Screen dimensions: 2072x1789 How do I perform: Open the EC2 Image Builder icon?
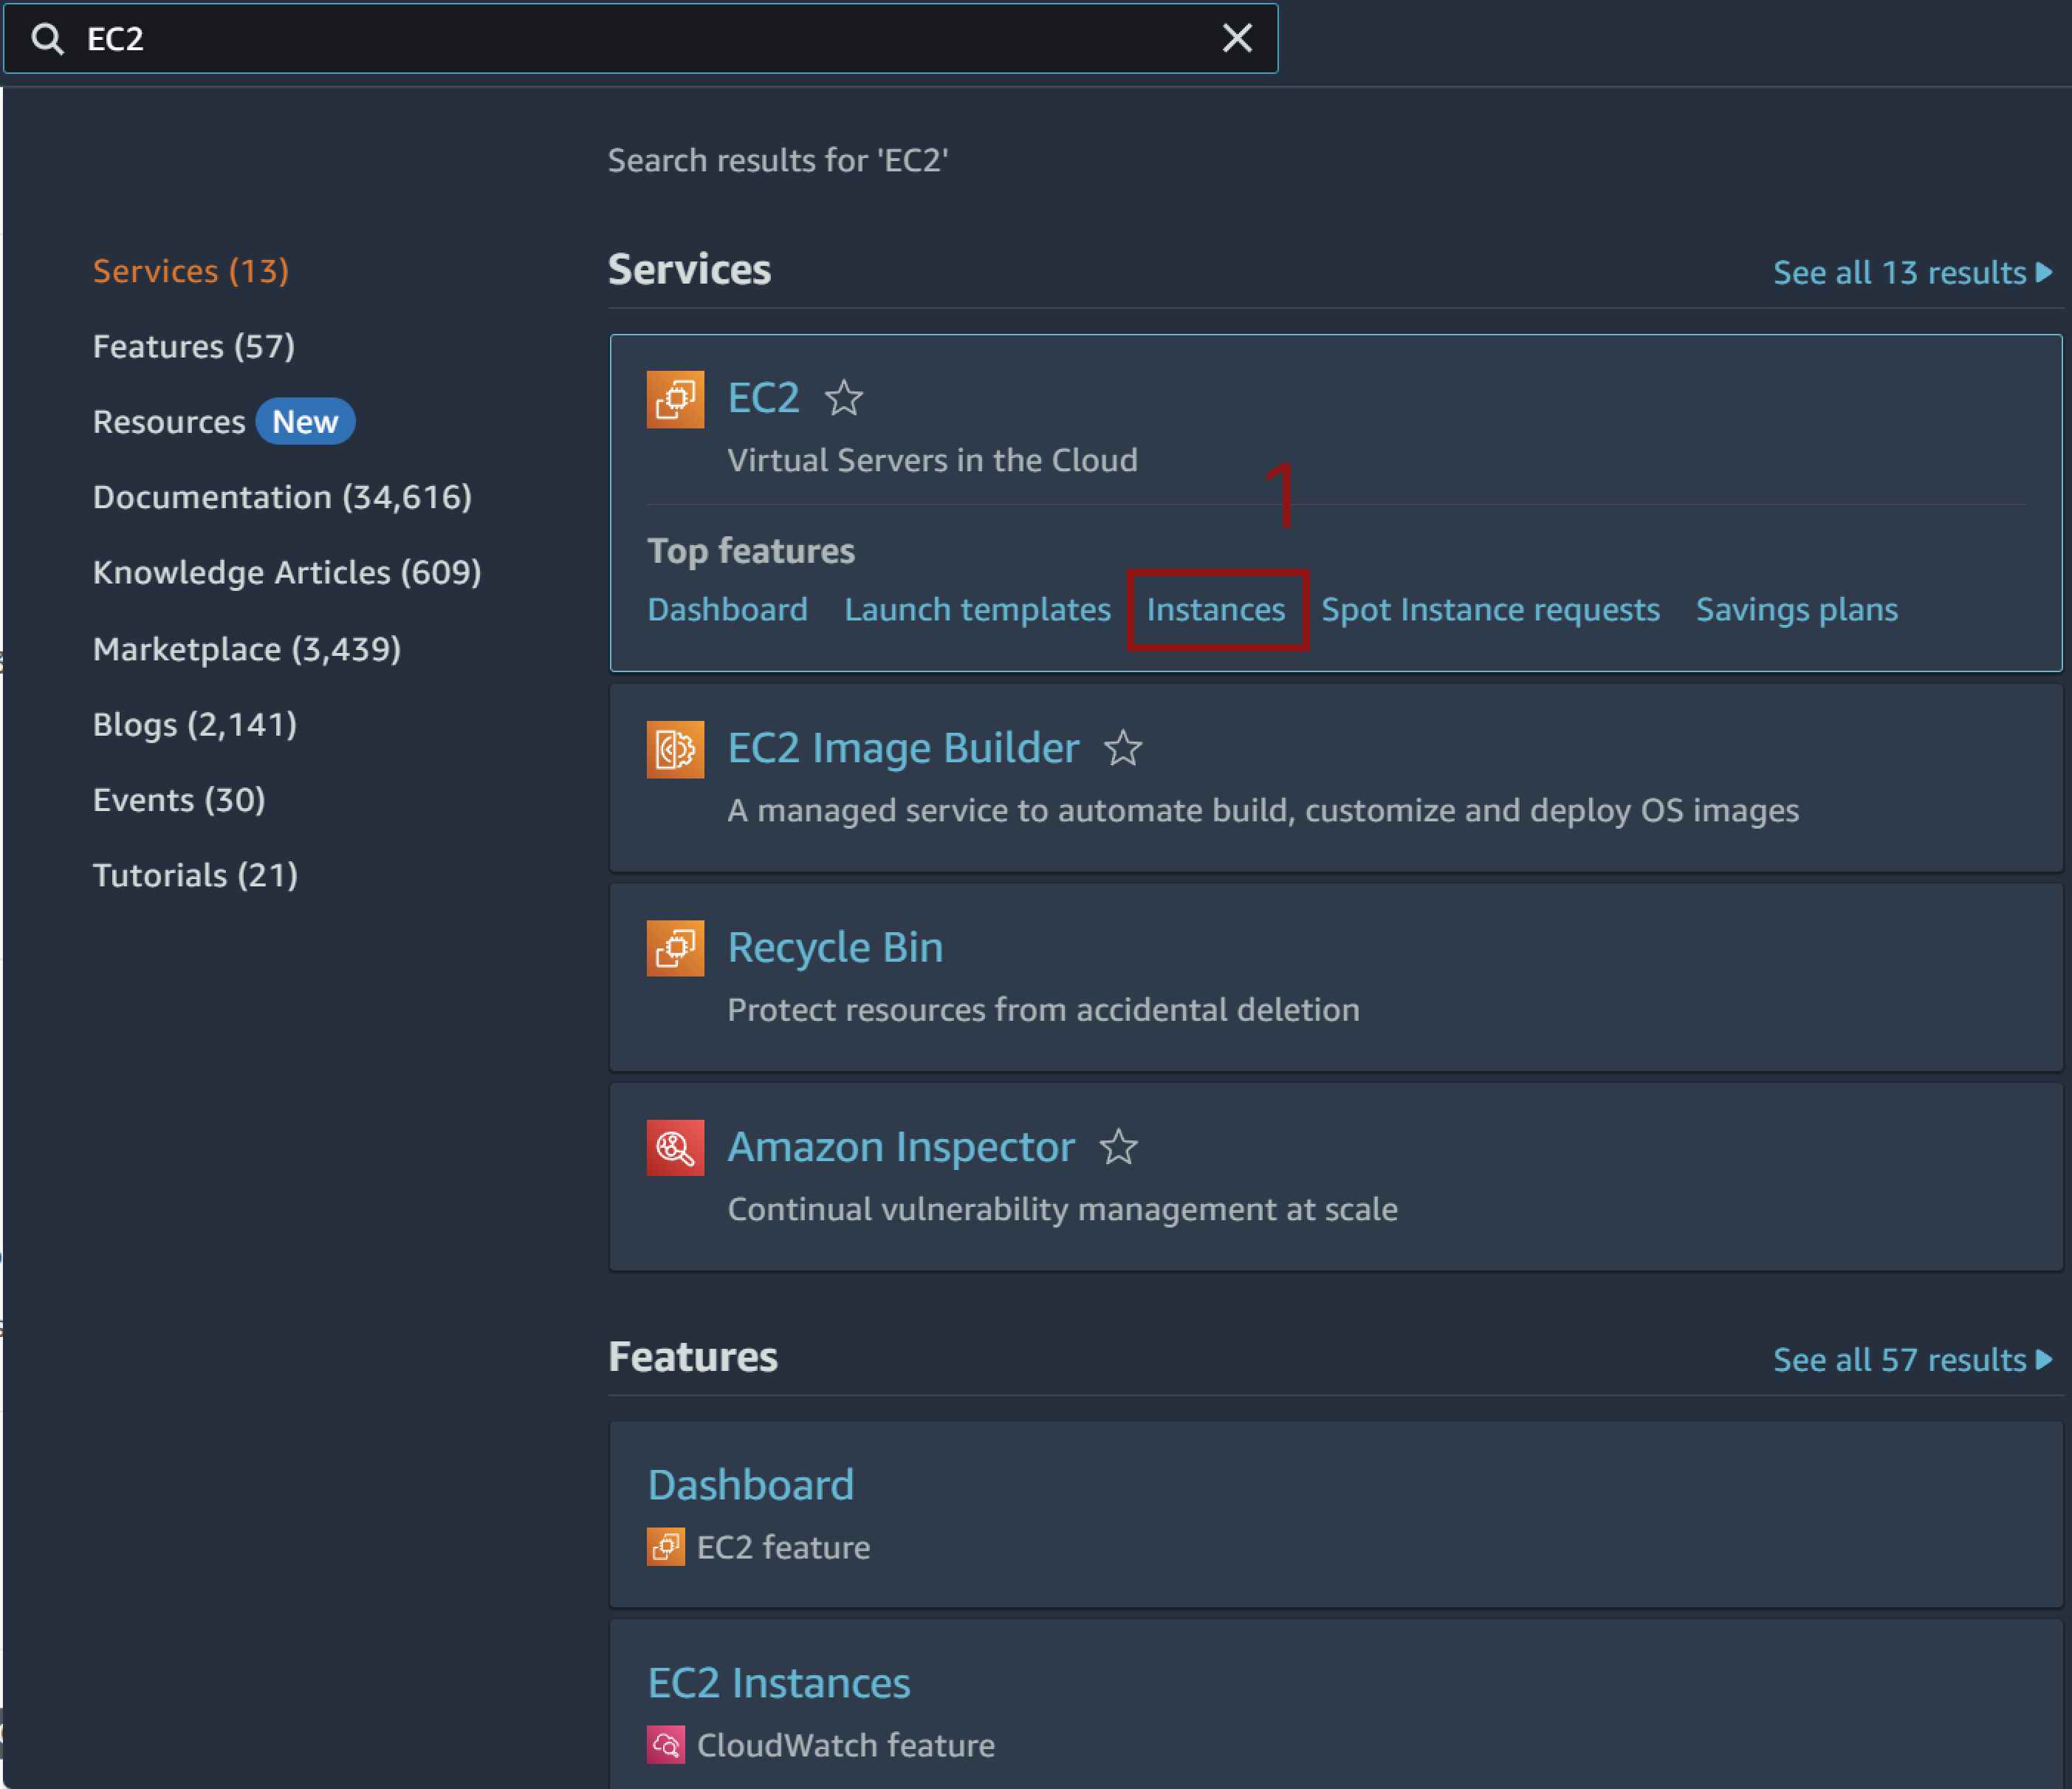(x=675, y=748)
